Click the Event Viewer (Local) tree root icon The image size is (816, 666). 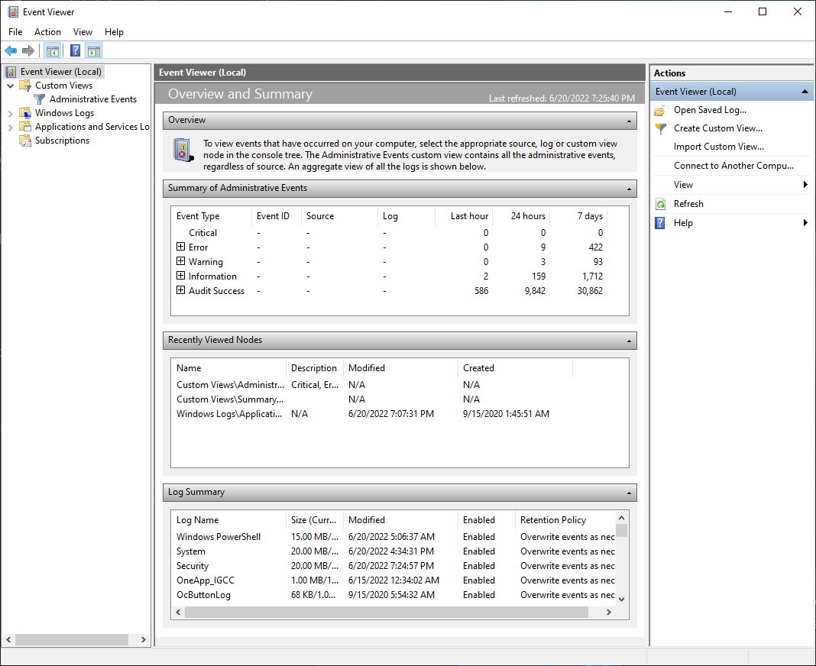click(x=11, y=72)
